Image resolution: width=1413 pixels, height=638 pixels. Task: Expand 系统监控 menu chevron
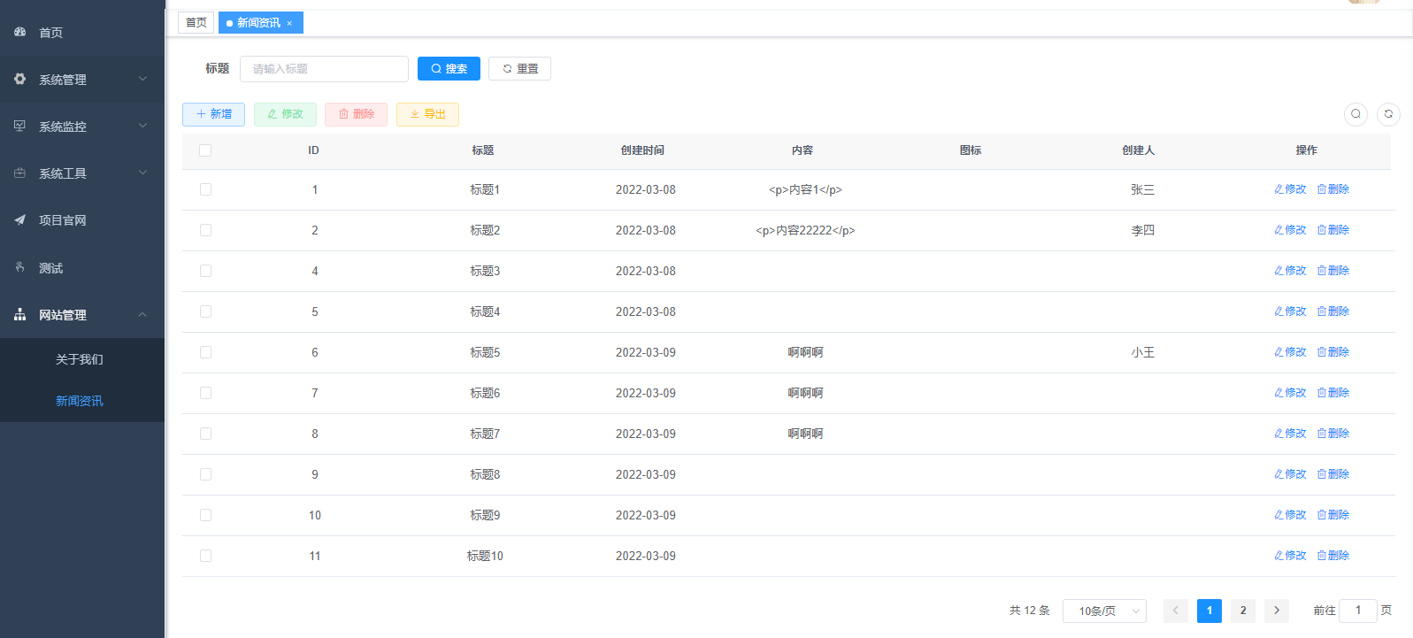pos(142,126)
